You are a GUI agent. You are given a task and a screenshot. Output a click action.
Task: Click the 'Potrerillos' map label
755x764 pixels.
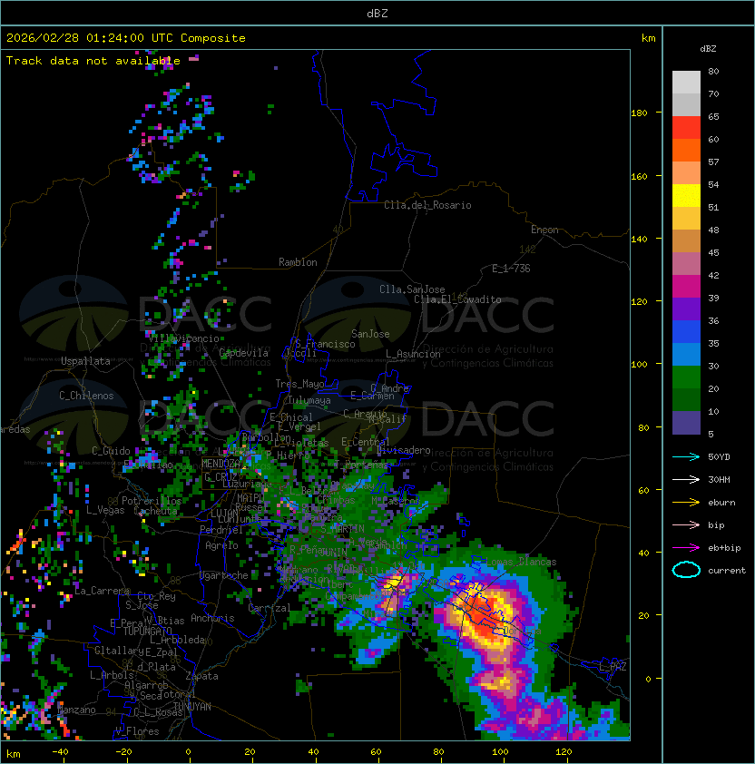coord(152,501)
